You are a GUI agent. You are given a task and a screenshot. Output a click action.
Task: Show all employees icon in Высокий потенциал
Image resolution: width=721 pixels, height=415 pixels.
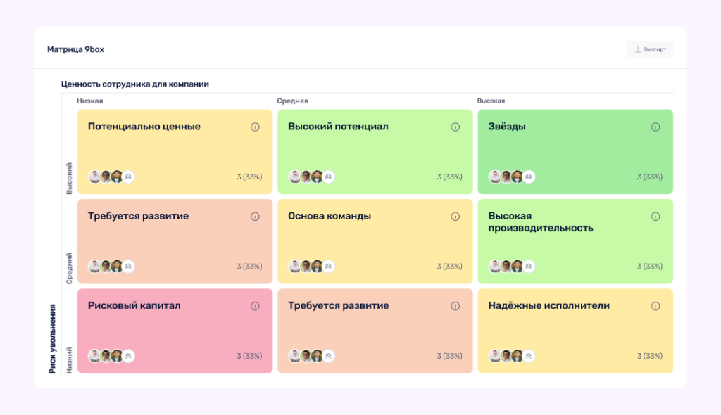tap(328, 177)
